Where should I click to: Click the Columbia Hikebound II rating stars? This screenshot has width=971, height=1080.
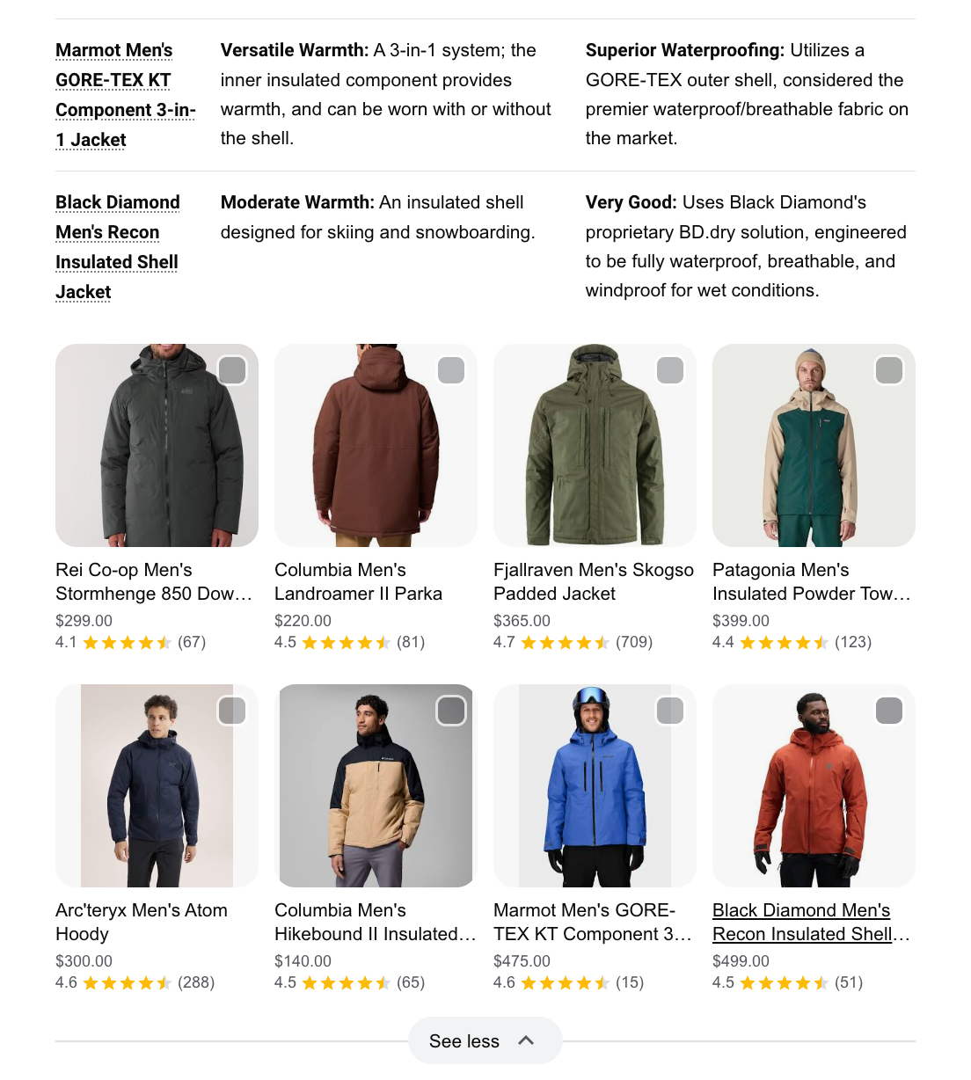point(346,982)
